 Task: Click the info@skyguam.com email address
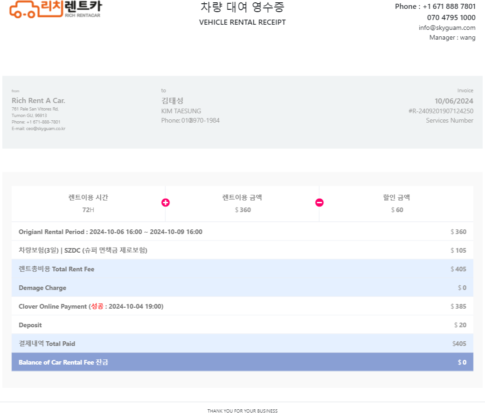(447, 28)
